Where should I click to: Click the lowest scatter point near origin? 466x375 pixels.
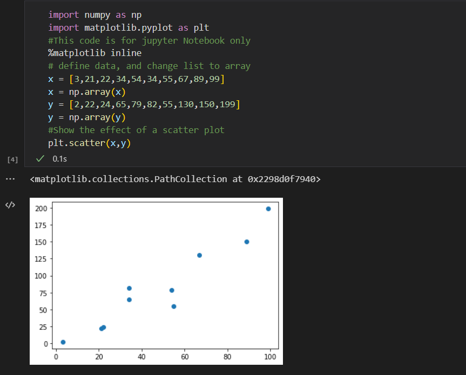(63, 342)
